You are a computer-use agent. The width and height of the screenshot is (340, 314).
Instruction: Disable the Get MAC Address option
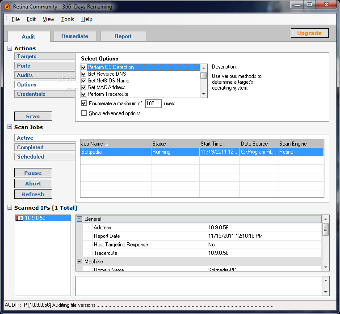(x=84, y=88)
